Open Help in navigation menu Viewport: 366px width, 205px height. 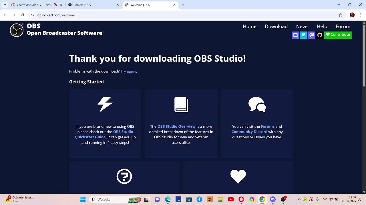[322, 26]
